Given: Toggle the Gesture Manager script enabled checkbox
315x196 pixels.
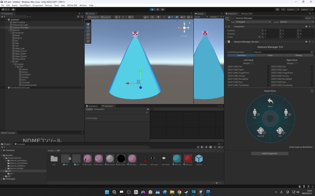Looking at the screenshot, I should coord(232,42).
